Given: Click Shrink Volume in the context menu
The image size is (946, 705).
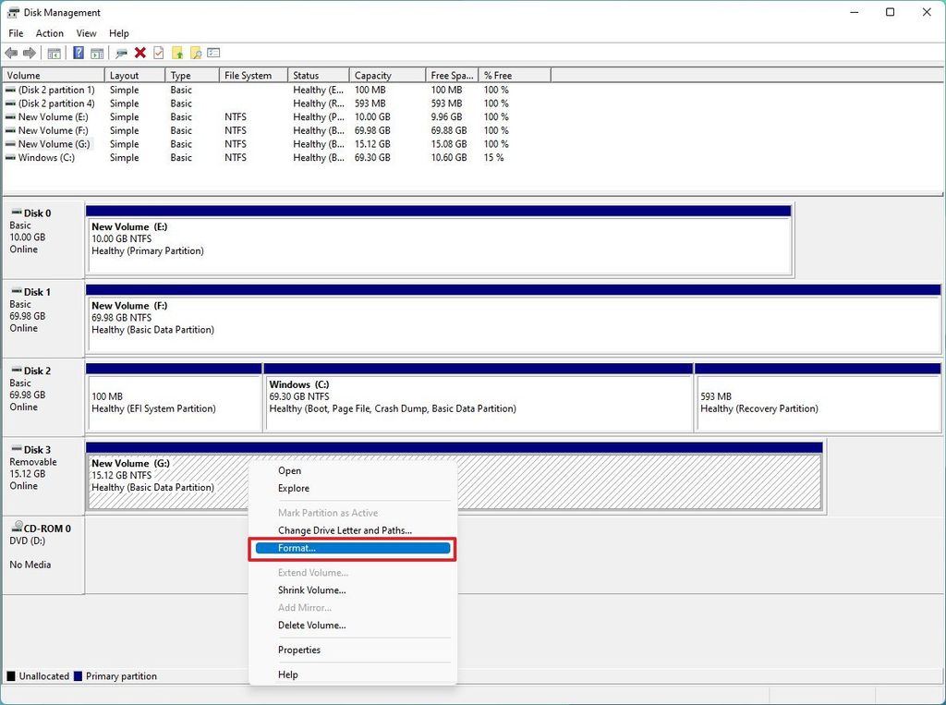Looking at the screenshot, I should pos(312,590).
